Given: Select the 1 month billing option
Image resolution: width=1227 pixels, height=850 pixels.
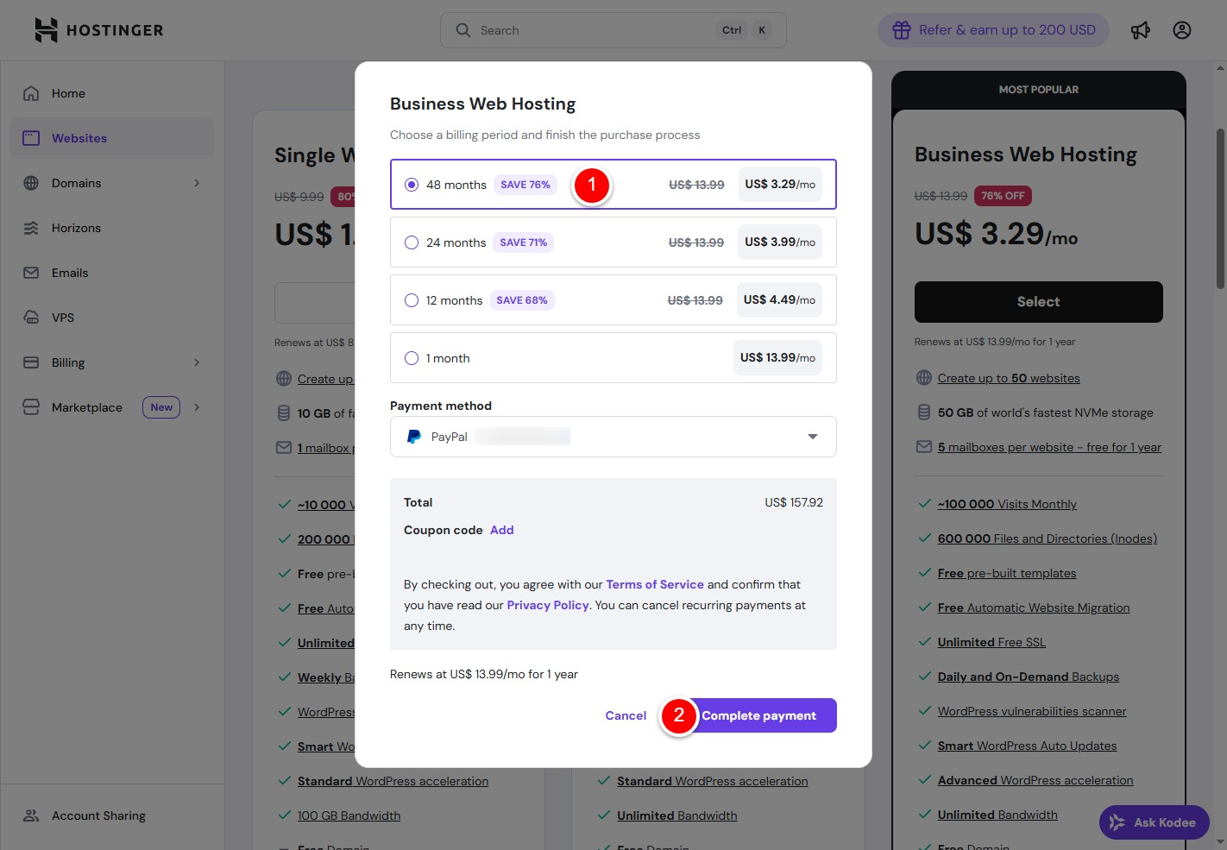Looking at the screenshot, I should (412, 358).
